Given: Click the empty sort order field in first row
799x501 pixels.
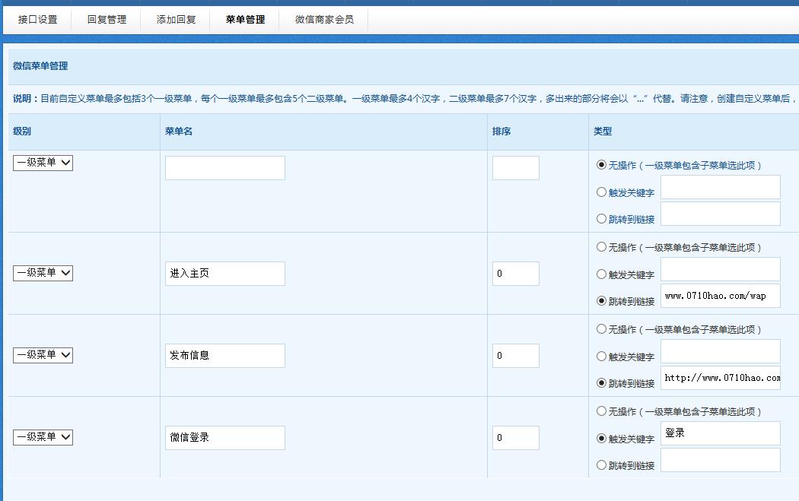Looking at the screenshot, I should pyautogui.click(x=515, y=168).
